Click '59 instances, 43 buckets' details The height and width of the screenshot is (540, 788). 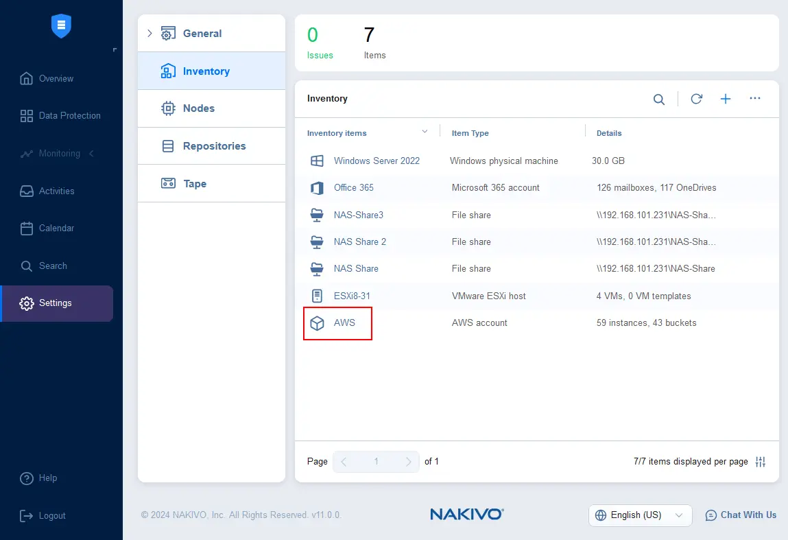(646, 322)
